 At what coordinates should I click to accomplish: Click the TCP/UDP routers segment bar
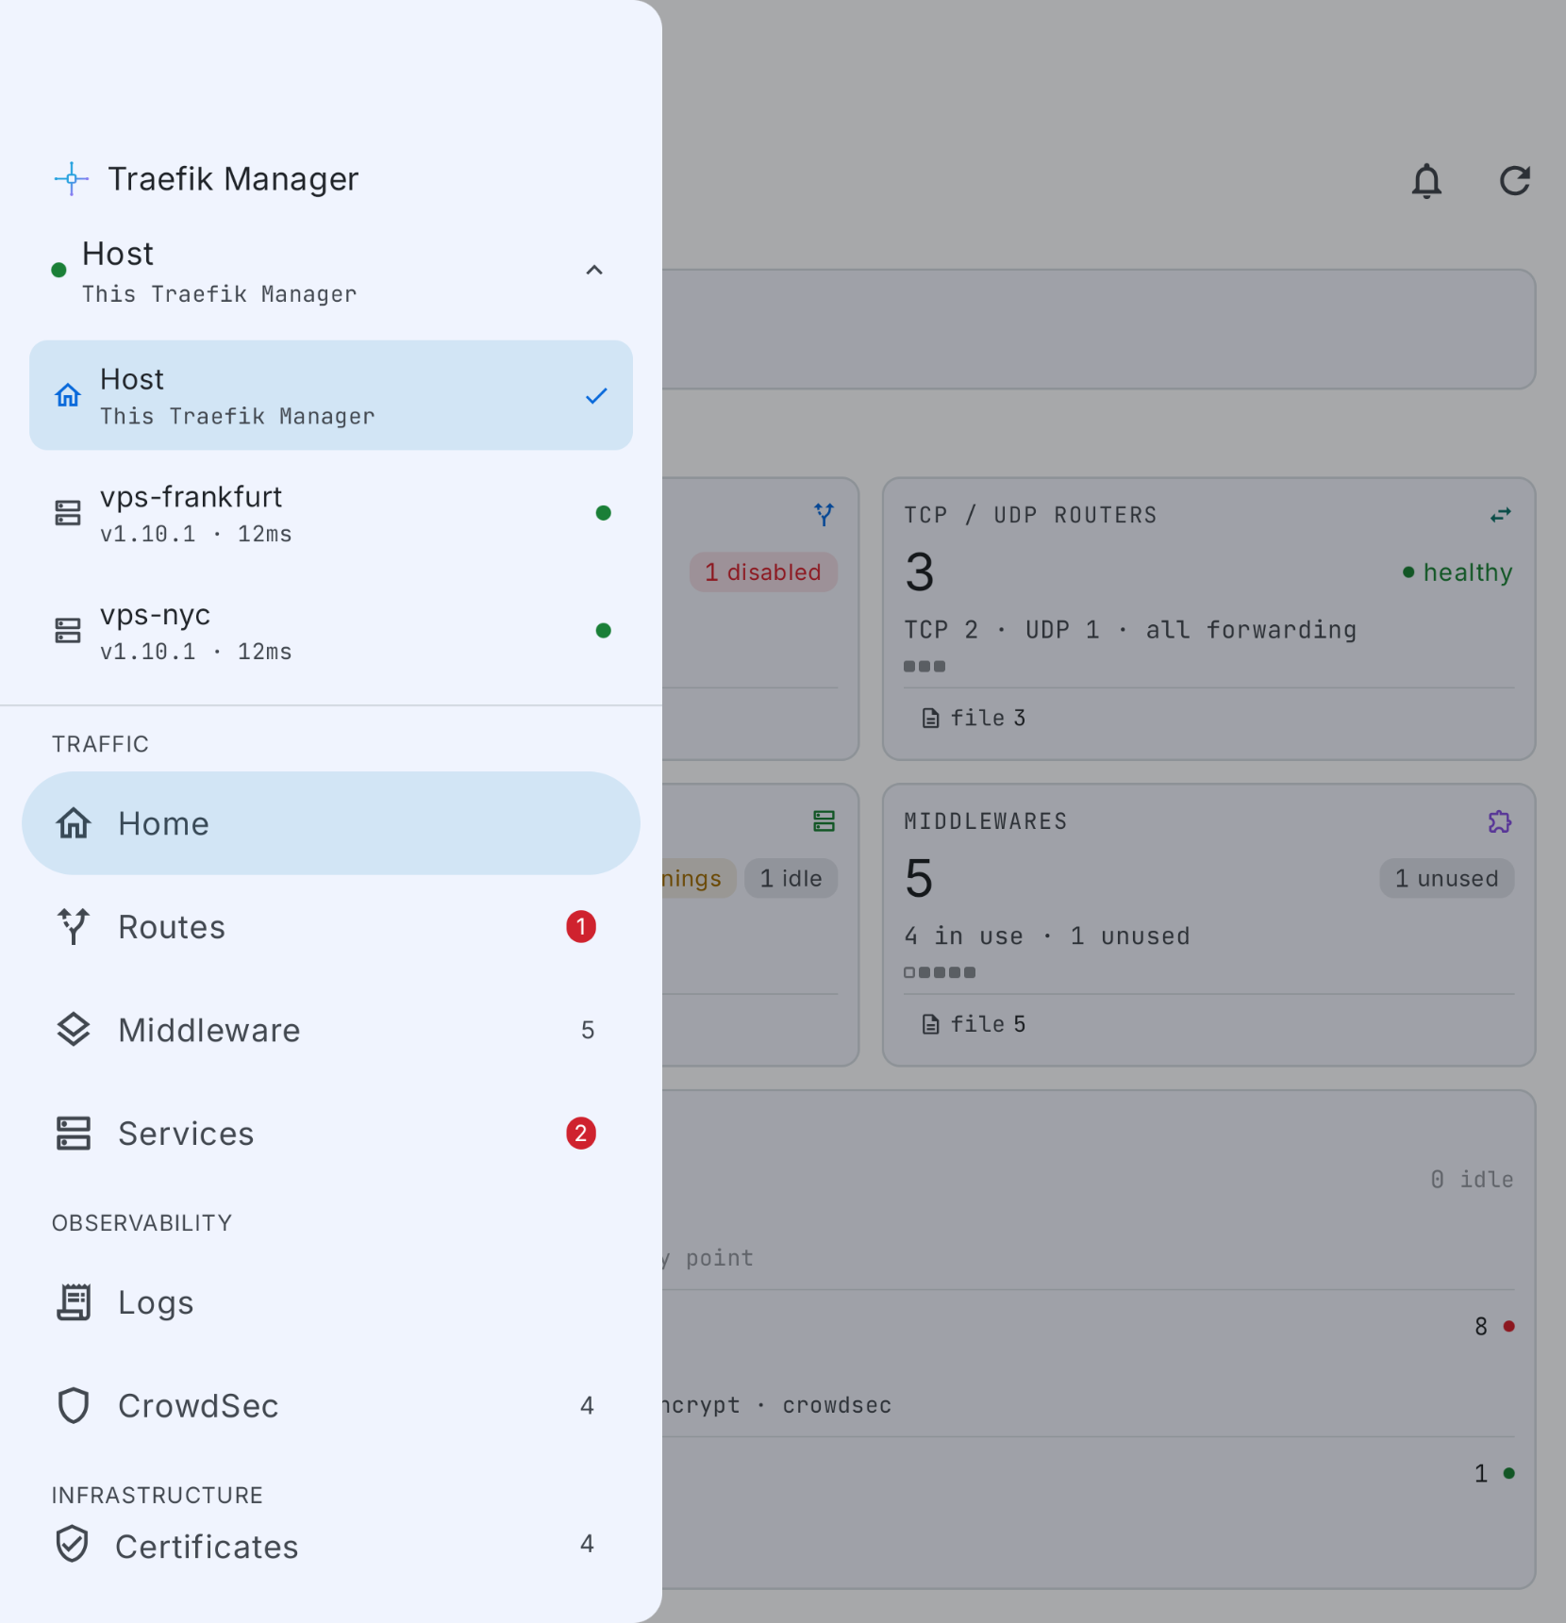point(925,667)
